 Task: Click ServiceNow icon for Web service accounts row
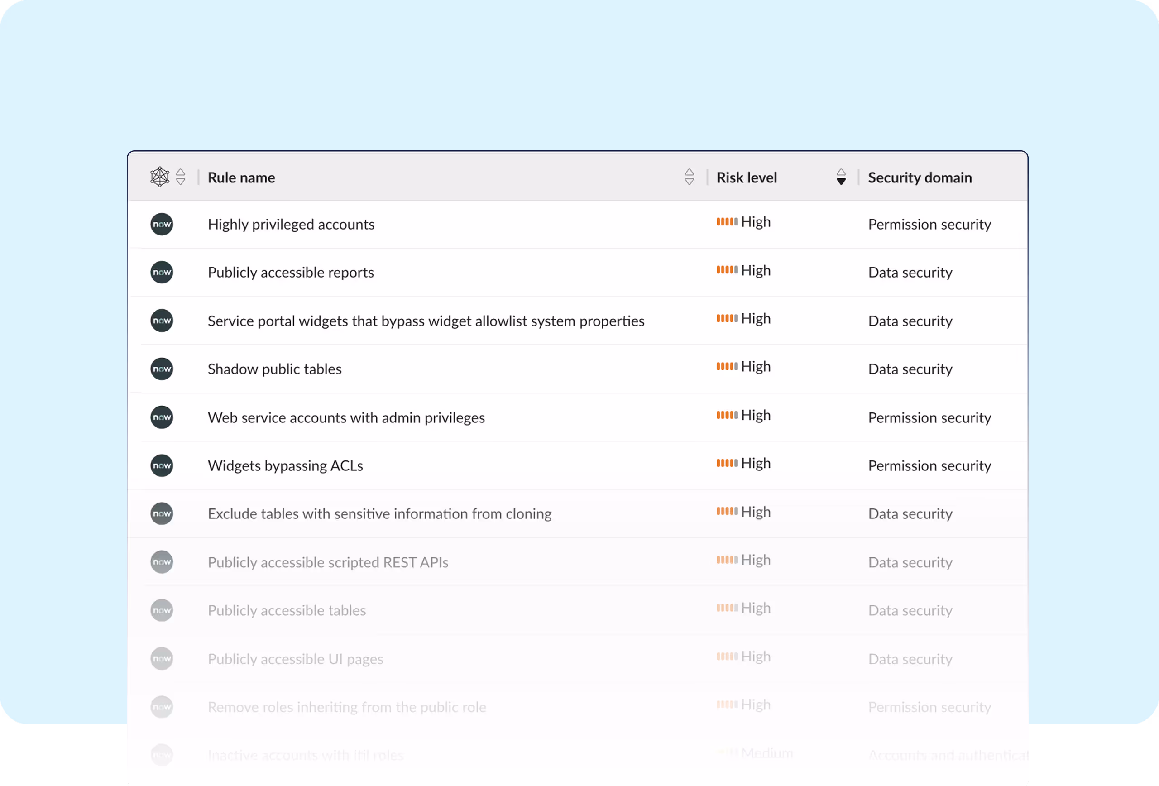[x=162, y=417]
